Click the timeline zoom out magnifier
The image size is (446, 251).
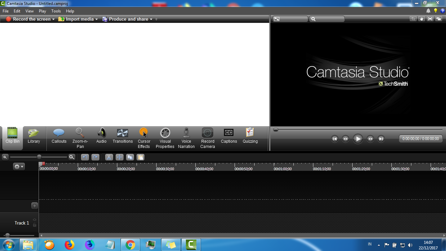point(5,157)
